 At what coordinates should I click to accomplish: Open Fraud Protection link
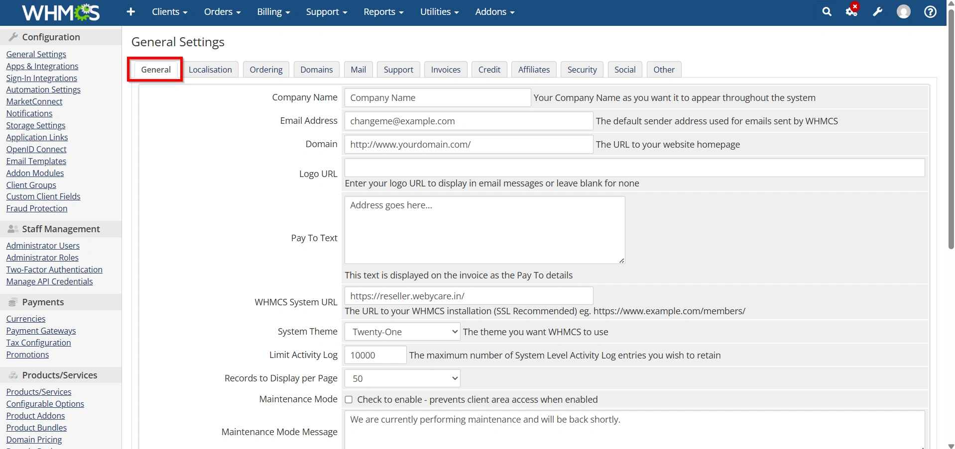37,208
